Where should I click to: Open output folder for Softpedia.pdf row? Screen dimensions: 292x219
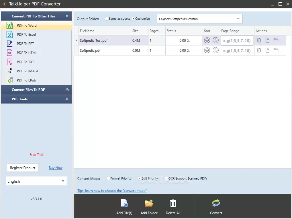276,50
